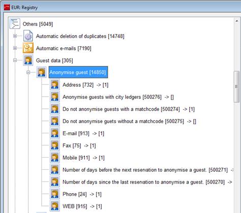
Task: Expand the Automatic deletion of duplicates node
Action: [x=15, y=36]
